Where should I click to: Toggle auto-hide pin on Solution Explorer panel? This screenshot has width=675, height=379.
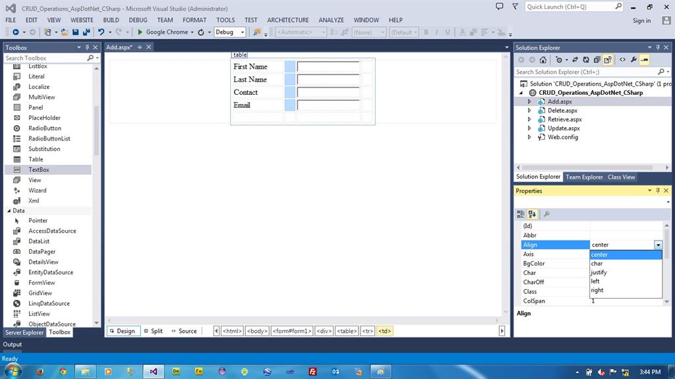click(x=658, y=47)
